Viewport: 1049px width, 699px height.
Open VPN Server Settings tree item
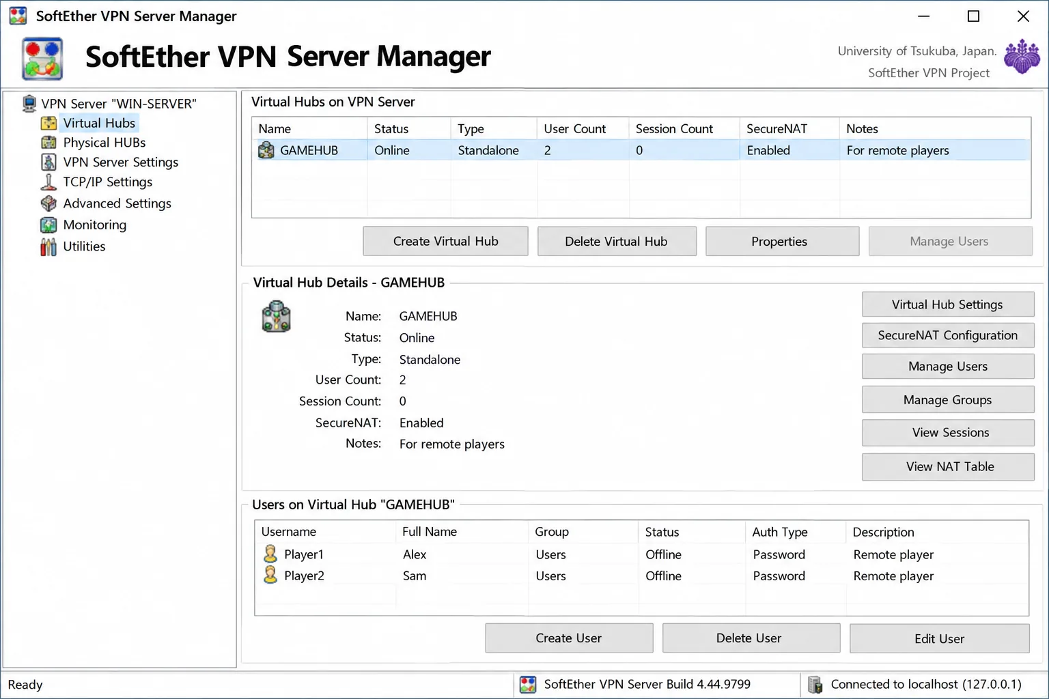[x=121, y=162]
